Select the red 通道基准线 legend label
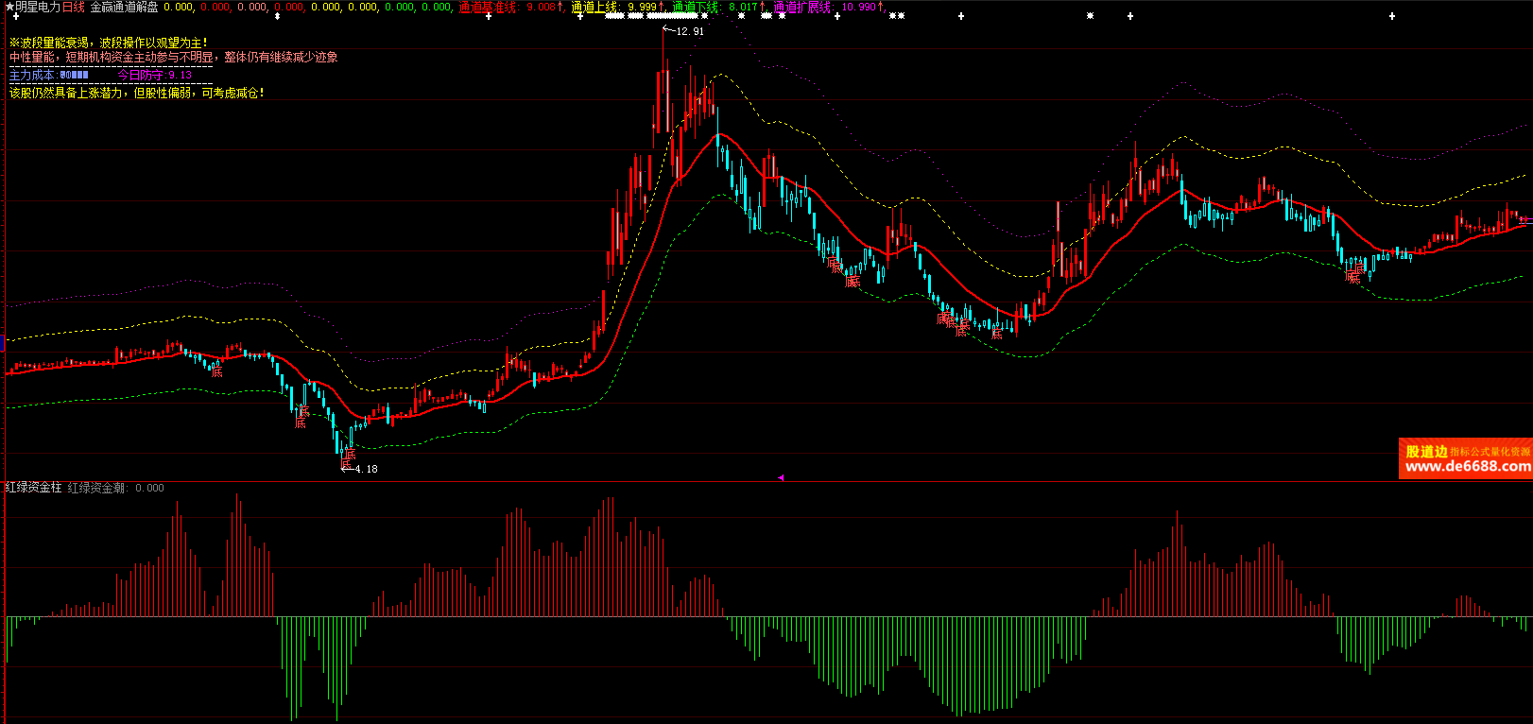This screenshot has width=1533, height=724. point(489,7)
